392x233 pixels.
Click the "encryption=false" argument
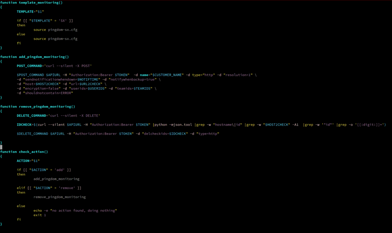tap(42, 88)
